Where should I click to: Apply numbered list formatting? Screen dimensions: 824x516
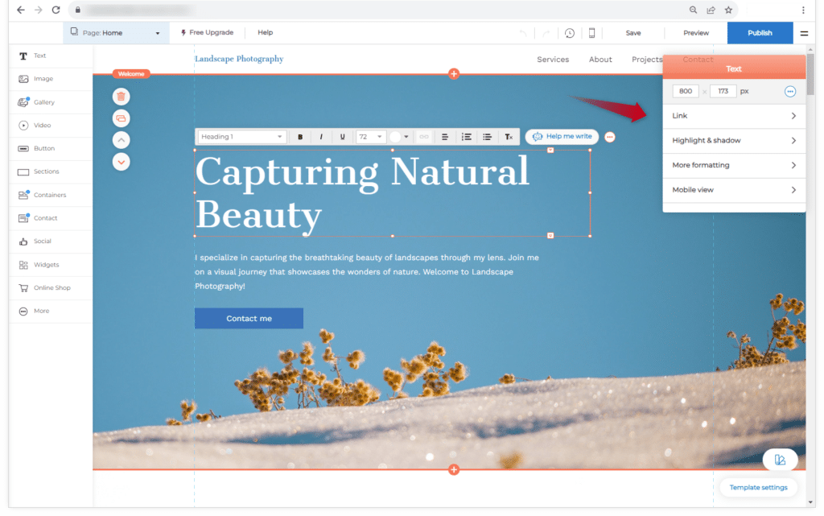pyautogui.click(x=466, y=137)
